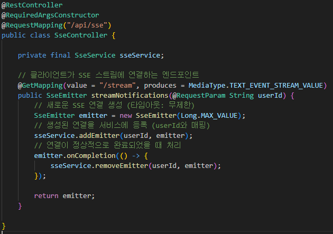
Task: Click the "/stream" string value
Action: (118, 86)
